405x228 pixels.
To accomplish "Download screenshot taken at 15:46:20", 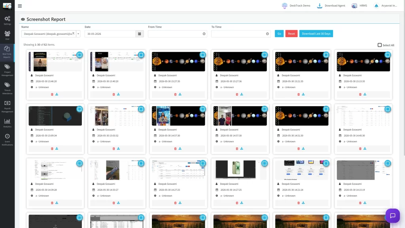I will [x=57, y=94].
